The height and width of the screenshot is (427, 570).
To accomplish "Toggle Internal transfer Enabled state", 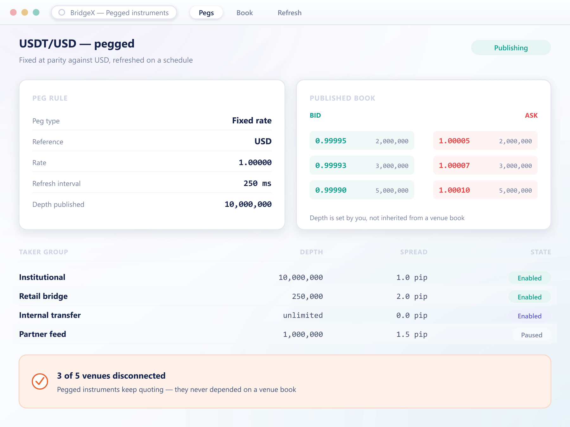I will pos(529,316).
